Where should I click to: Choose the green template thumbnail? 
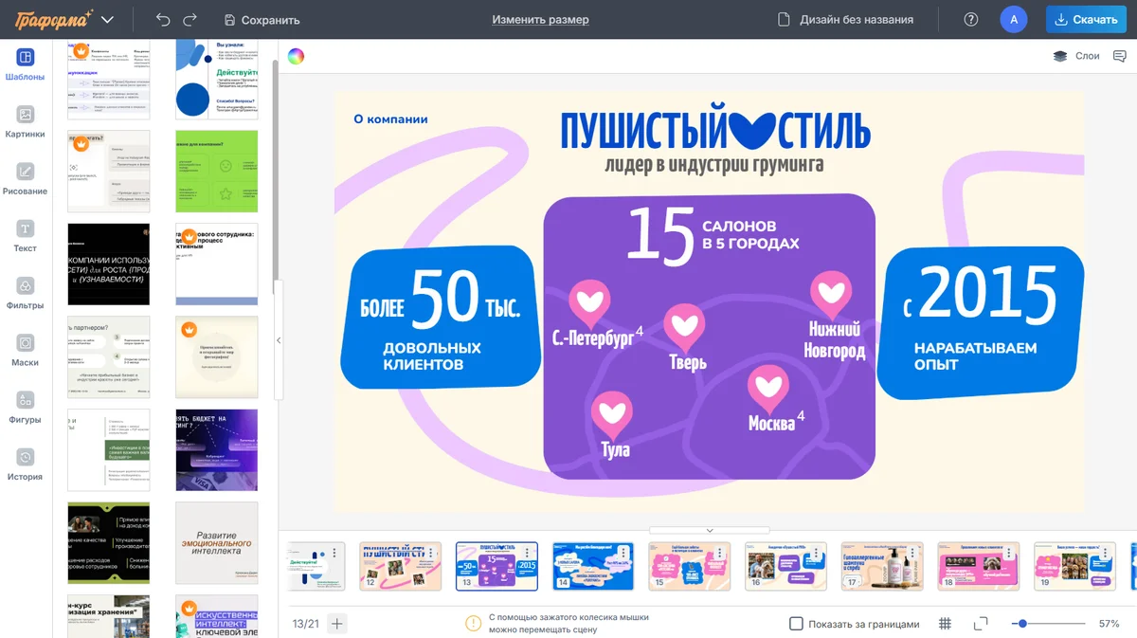tap(217, 172)
